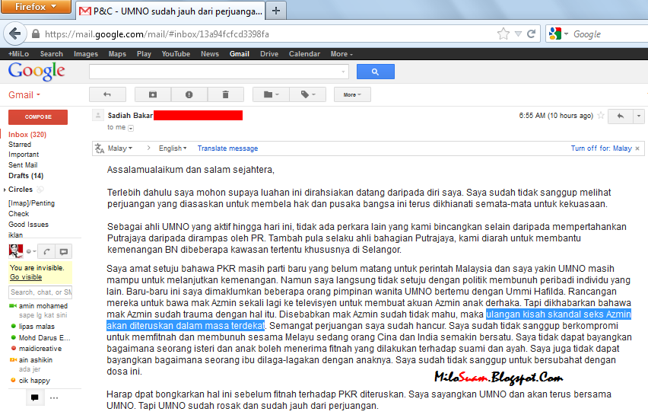Screen dimensions: 648x418
Task: Reply using the arrow next to the timestamp
Action: click(621, 116)
